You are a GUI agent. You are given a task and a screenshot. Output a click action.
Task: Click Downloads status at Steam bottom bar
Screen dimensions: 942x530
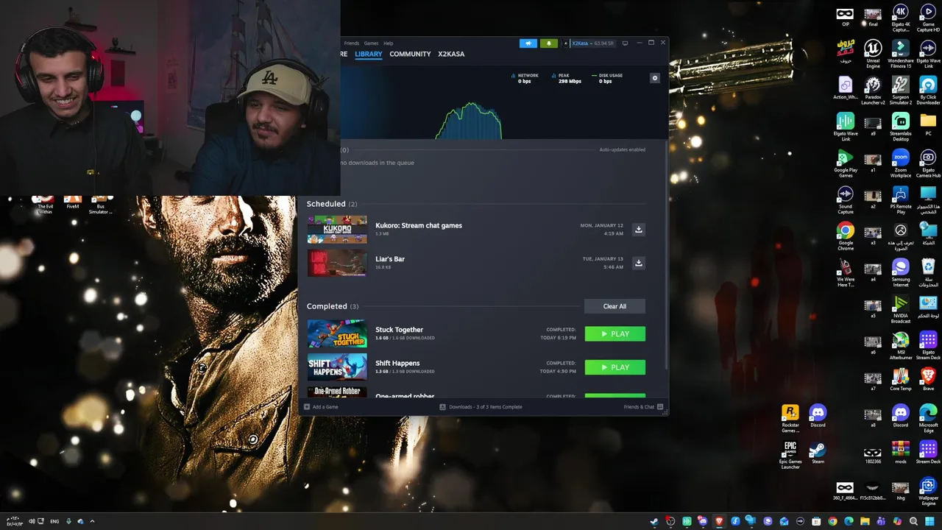[481, 407]
